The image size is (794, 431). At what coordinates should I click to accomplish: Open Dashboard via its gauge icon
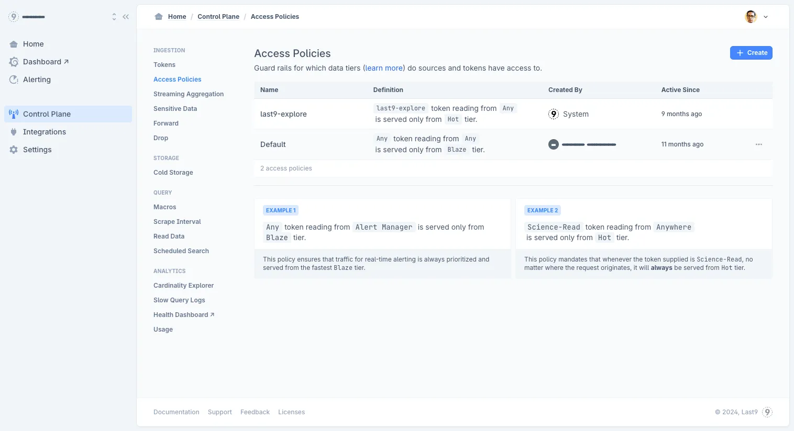(14, 62)
